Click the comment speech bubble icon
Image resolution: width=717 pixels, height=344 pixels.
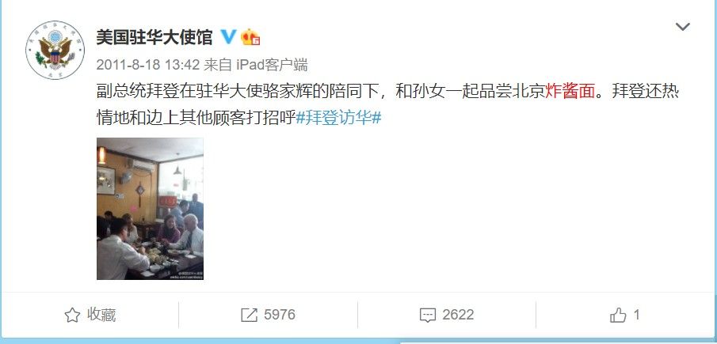click(428, 316)
